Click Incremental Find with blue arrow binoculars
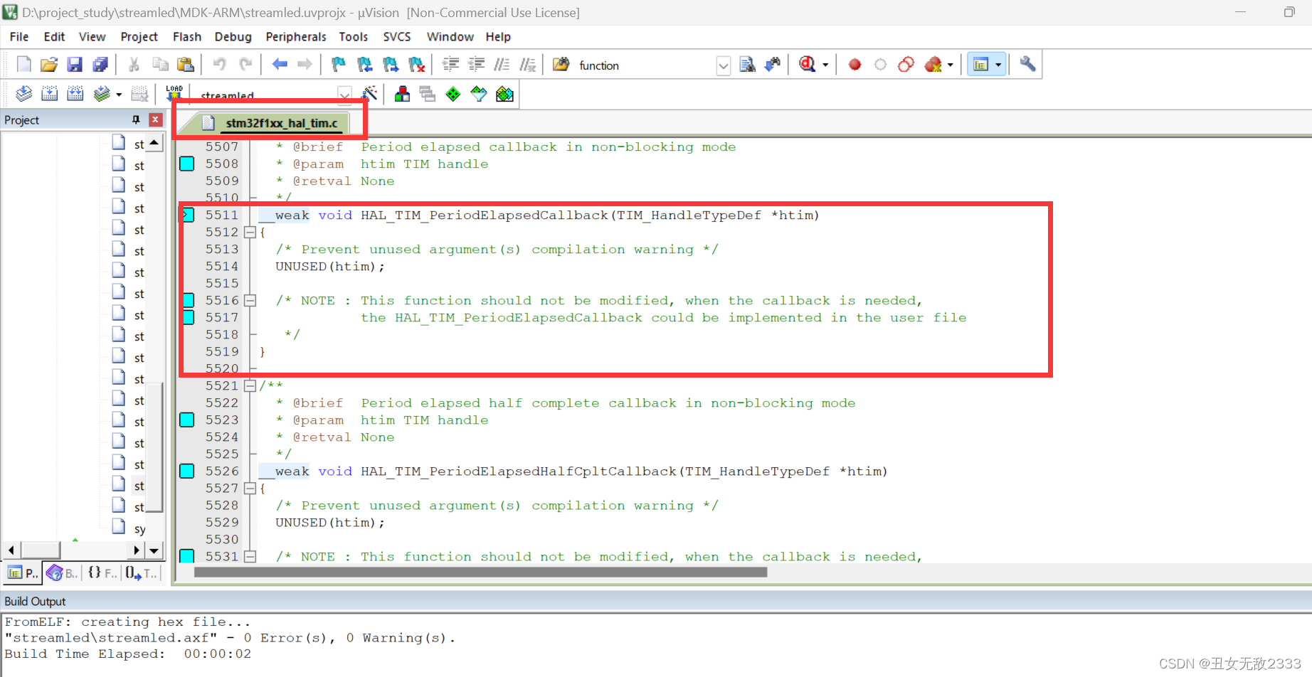The image size is (1312, 677). (773, 65)
